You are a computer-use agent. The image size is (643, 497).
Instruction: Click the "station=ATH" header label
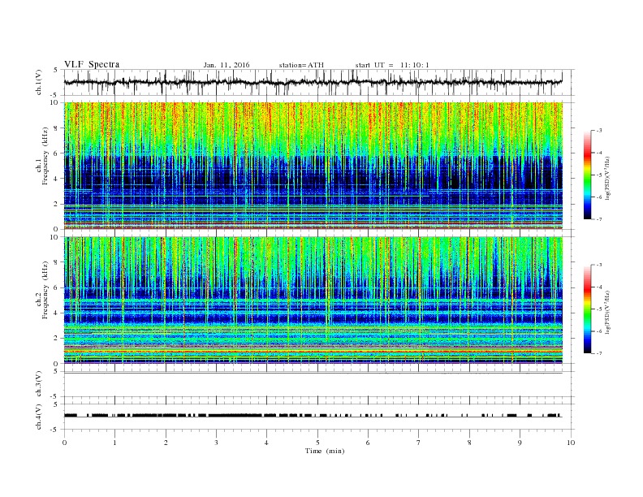(301, 65)
